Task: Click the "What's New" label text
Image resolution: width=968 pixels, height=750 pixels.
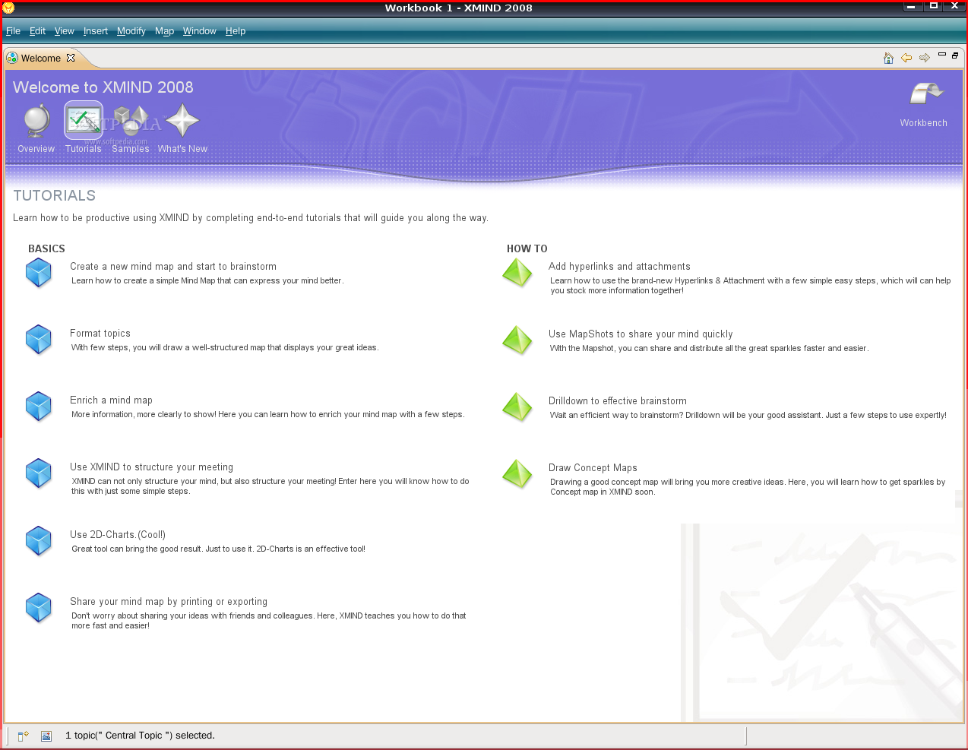Action: point(182,149)
